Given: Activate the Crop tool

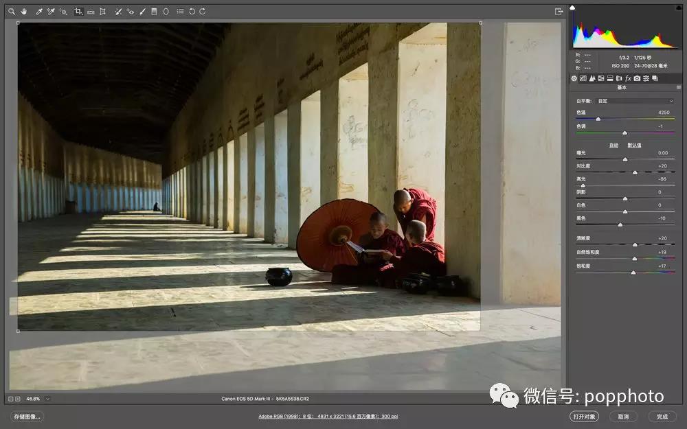Looking at the screenshot, I should point(78,12).
